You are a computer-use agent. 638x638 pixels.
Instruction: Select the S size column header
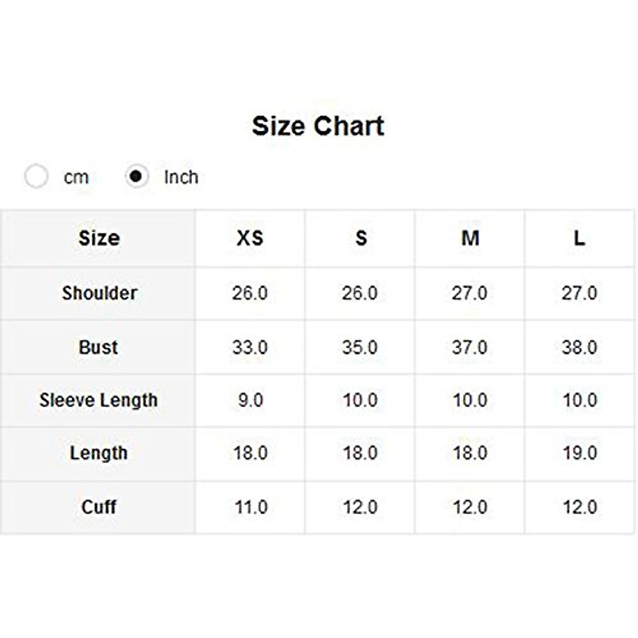point(360,238)
